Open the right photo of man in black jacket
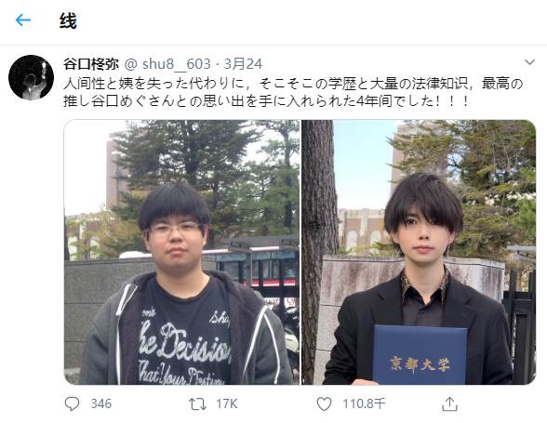Viewport: 547px width, 423px height. coord(419,252)
